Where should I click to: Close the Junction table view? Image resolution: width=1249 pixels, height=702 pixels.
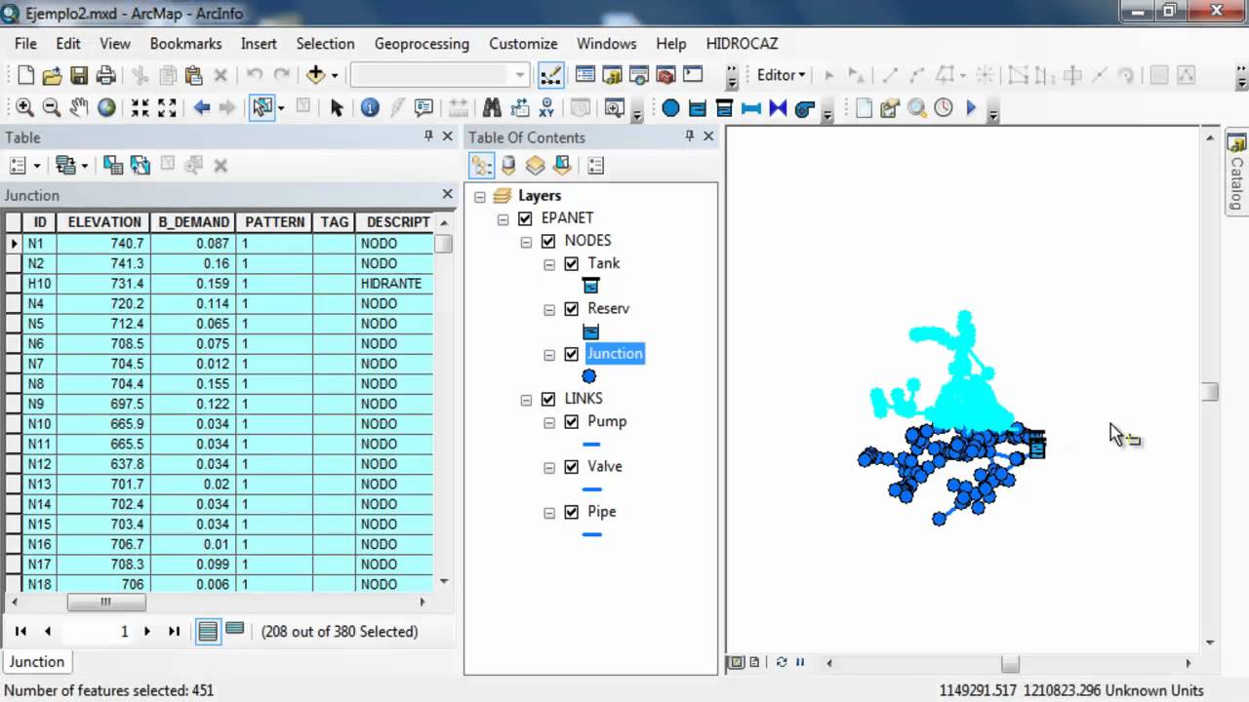point(448,195)
